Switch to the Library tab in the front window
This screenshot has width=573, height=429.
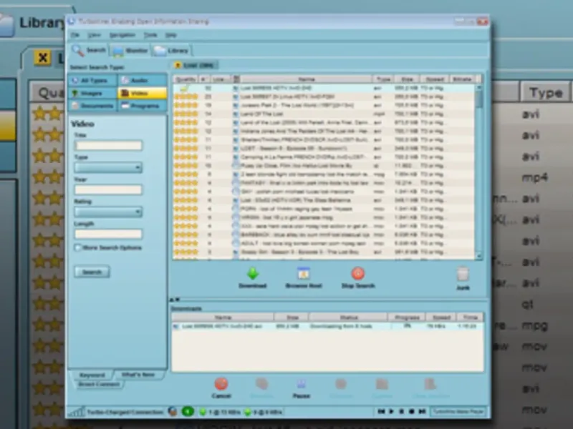point(171,51)
